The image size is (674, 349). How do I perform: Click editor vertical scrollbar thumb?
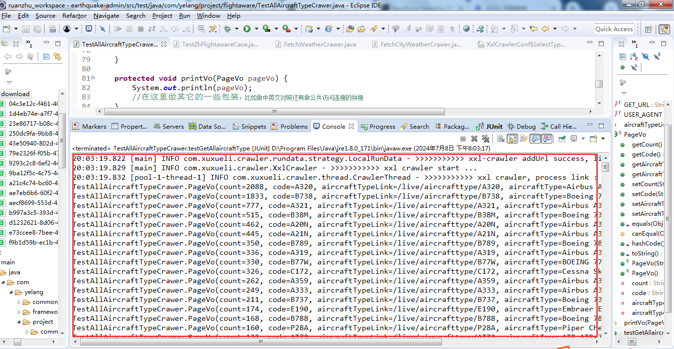[599, 84]
